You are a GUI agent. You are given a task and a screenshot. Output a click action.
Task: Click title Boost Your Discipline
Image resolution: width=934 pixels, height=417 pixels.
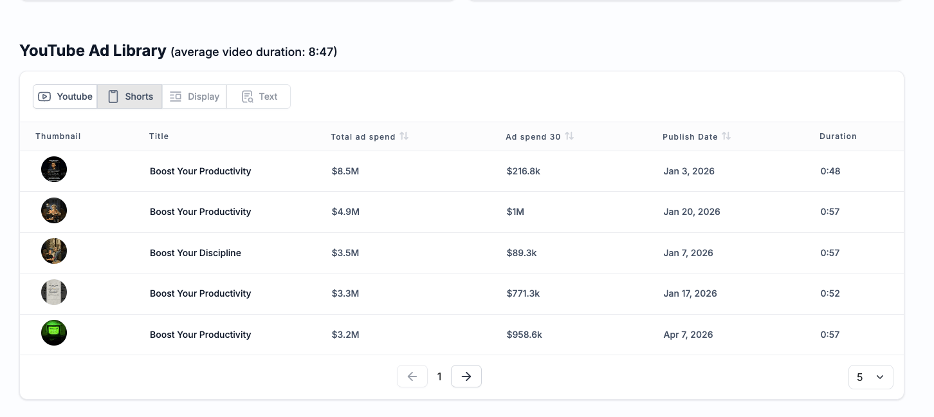(x=196, y=253)
